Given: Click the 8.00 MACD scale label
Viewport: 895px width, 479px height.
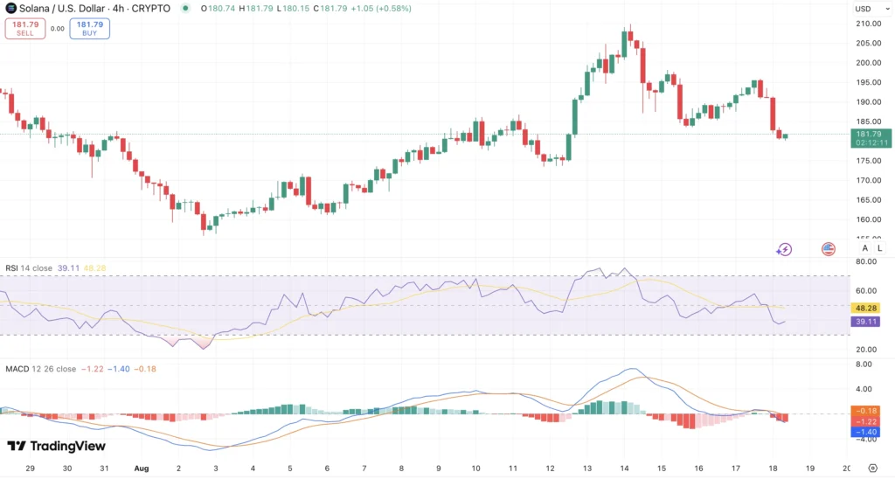Looking at the screenshot, I should (x=864, y=364).
